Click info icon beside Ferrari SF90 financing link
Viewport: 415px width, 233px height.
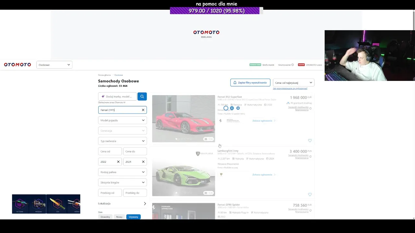pos(310,211)
